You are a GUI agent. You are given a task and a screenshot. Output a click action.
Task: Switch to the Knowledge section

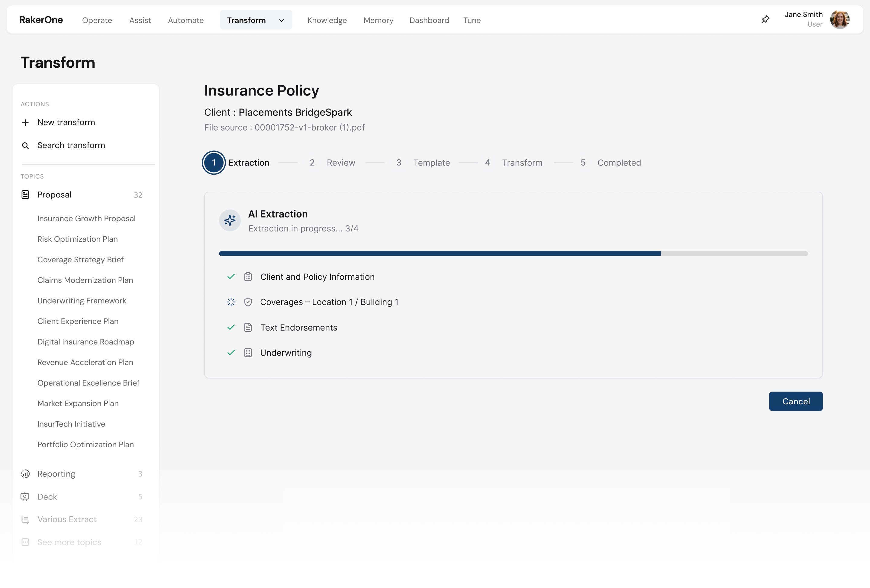(327, 20)
